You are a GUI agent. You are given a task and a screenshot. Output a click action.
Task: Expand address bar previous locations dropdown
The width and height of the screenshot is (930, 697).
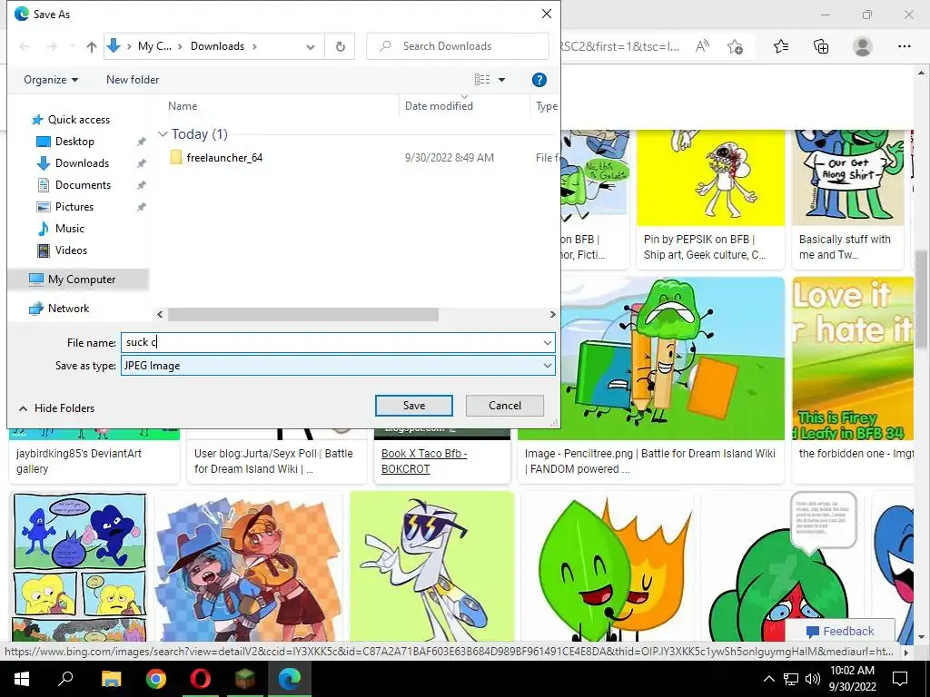pos(311,46)
